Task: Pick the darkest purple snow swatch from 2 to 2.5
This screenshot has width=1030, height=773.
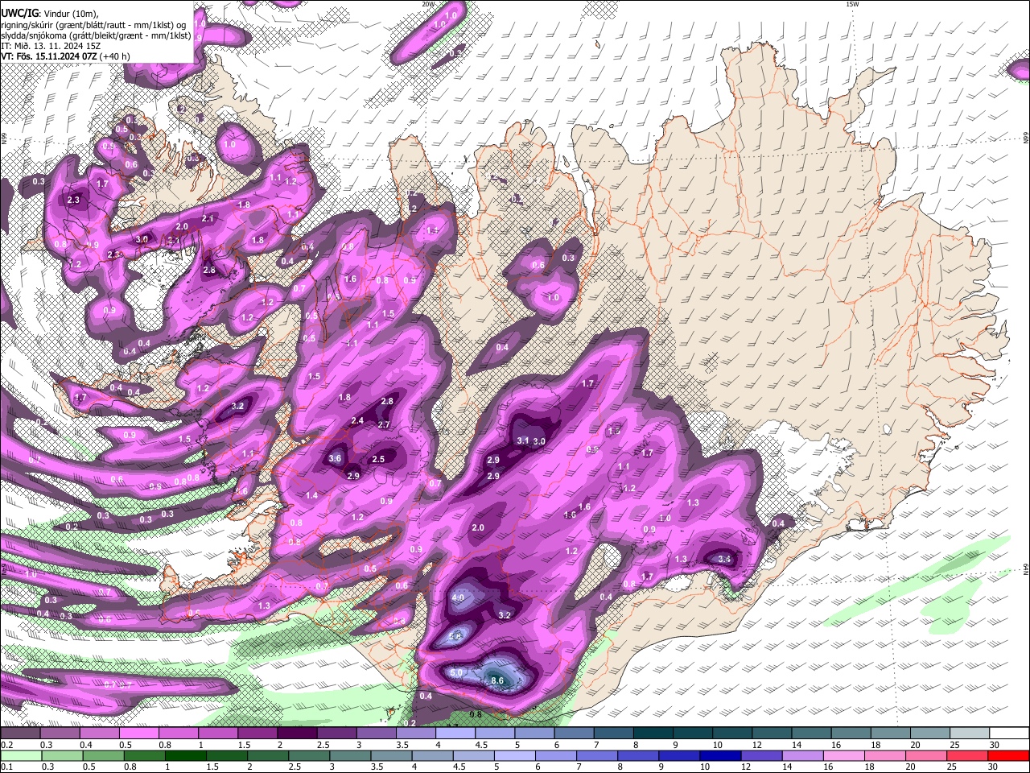Action: tap(297, 734)
